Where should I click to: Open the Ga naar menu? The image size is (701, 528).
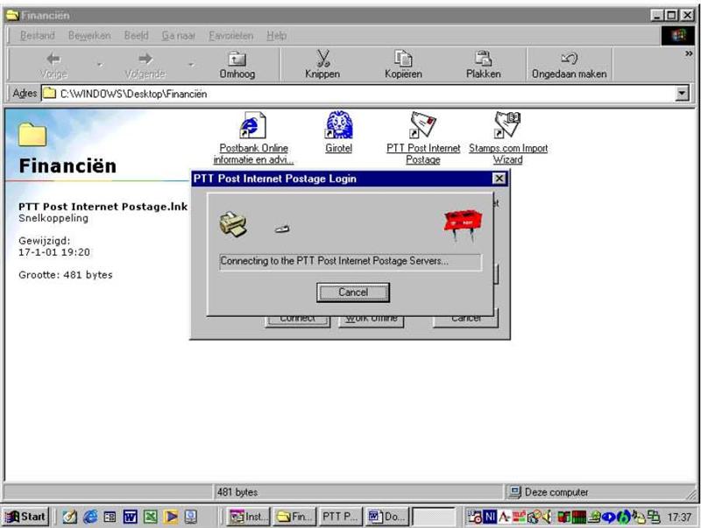pos(179,35)
